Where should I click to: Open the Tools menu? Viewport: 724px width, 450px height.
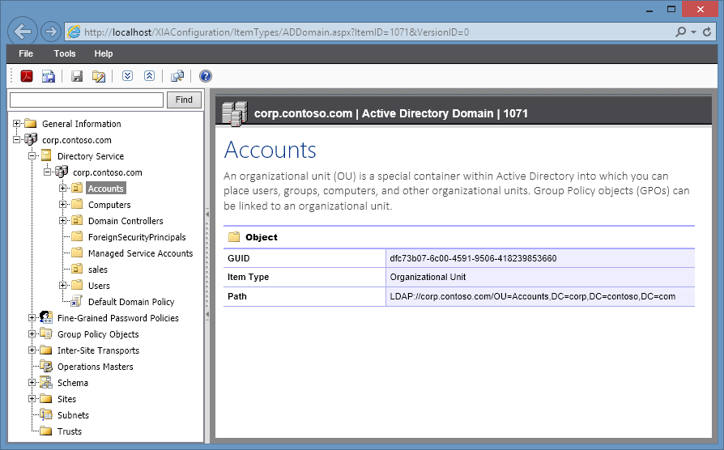[x=65, y=53]
